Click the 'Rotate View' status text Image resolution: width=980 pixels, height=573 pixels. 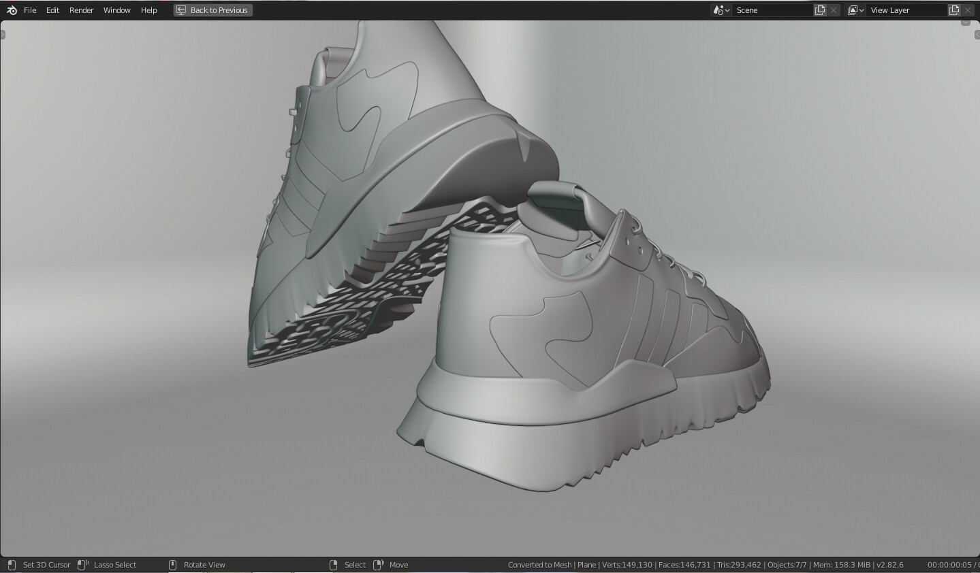204,565
